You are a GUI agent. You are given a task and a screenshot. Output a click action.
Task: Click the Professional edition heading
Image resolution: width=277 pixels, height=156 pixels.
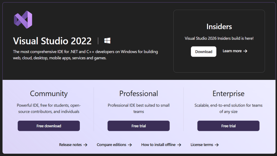[x=138, y=94]
